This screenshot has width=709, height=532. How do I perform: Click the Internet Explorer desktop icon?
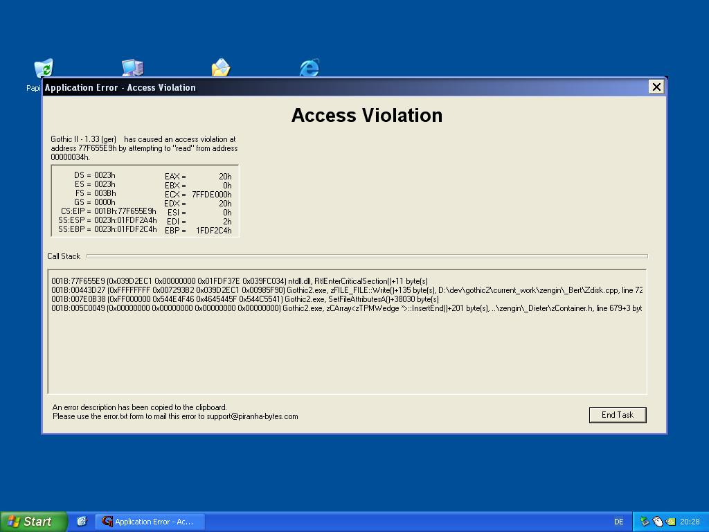(309, 68)
